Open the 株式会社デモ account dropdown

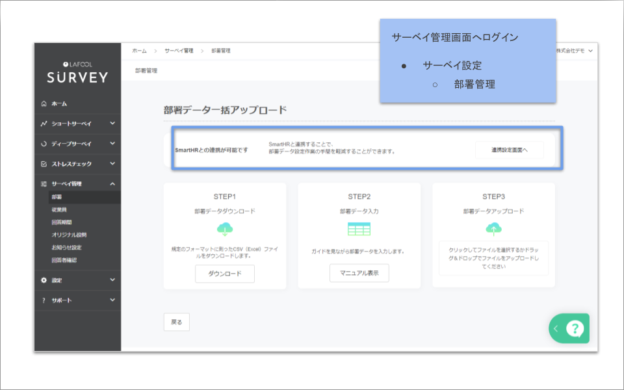point(574,51)
